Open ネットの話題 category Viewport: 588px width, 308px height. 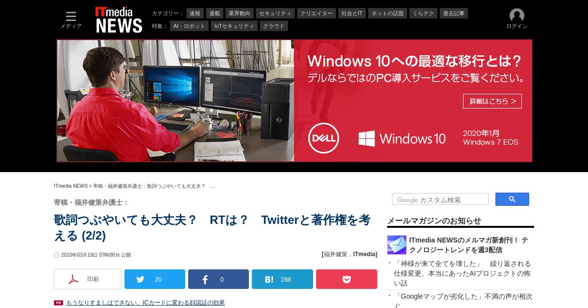pyautogui.click(x=388, y=13)
